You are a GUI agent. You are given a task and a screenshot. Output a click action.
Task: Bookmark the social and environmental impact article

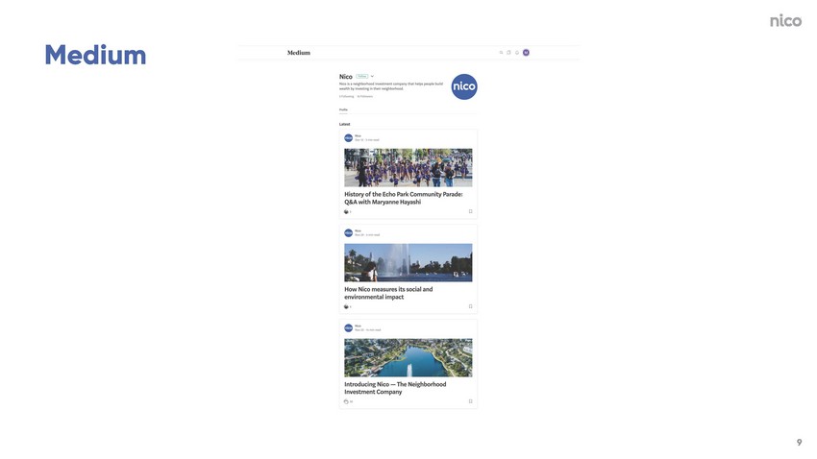point(471,306)
